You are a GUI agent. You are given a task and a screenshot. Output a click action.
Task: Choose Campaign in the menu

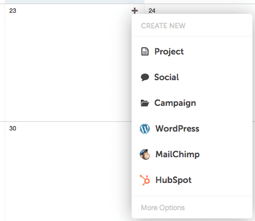(x=192, y=103)
